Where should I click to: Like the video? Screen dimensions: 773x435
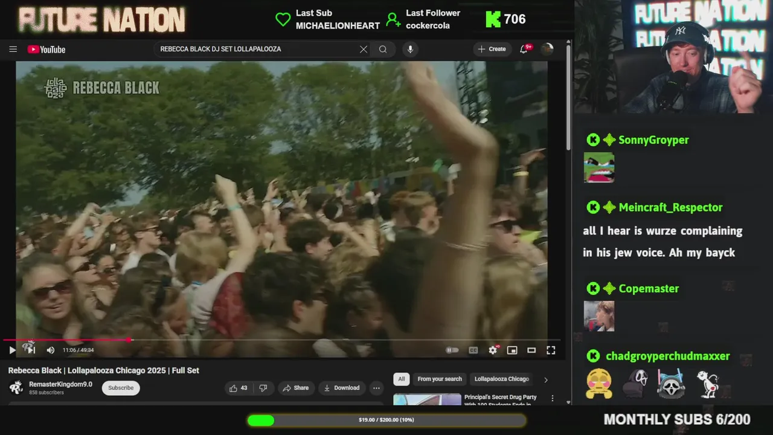[239, 388]
